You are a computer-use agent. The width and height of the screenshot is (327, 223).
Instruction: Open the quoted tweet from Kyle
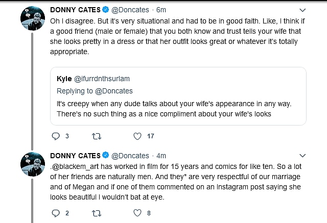178,107
